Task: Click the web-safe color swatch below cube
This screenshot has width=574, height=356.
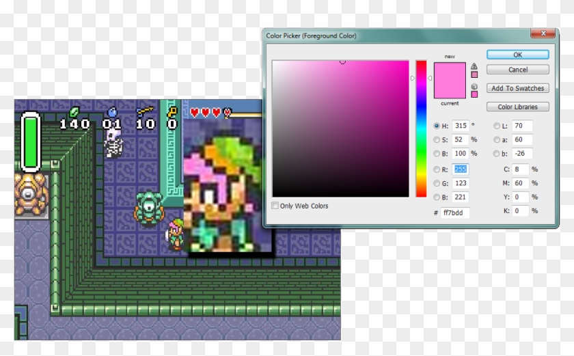Action: [x=474, y=94]
